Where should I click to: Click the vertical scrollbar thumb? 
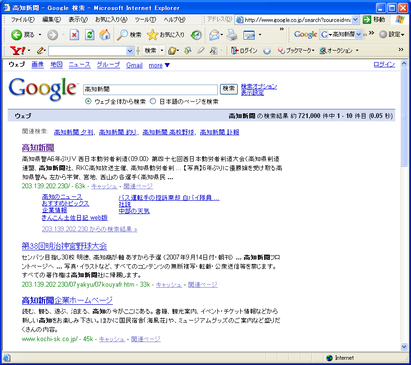(404, 117)
